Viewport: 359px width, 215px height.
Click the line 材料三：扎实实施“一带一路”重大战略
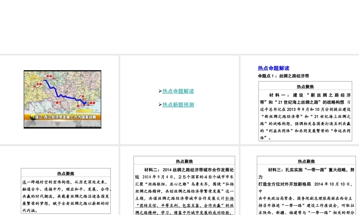click(x=311, y=170)
